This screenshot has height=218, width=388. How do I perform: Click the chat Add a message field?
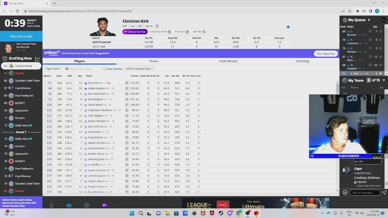[365, 193]
